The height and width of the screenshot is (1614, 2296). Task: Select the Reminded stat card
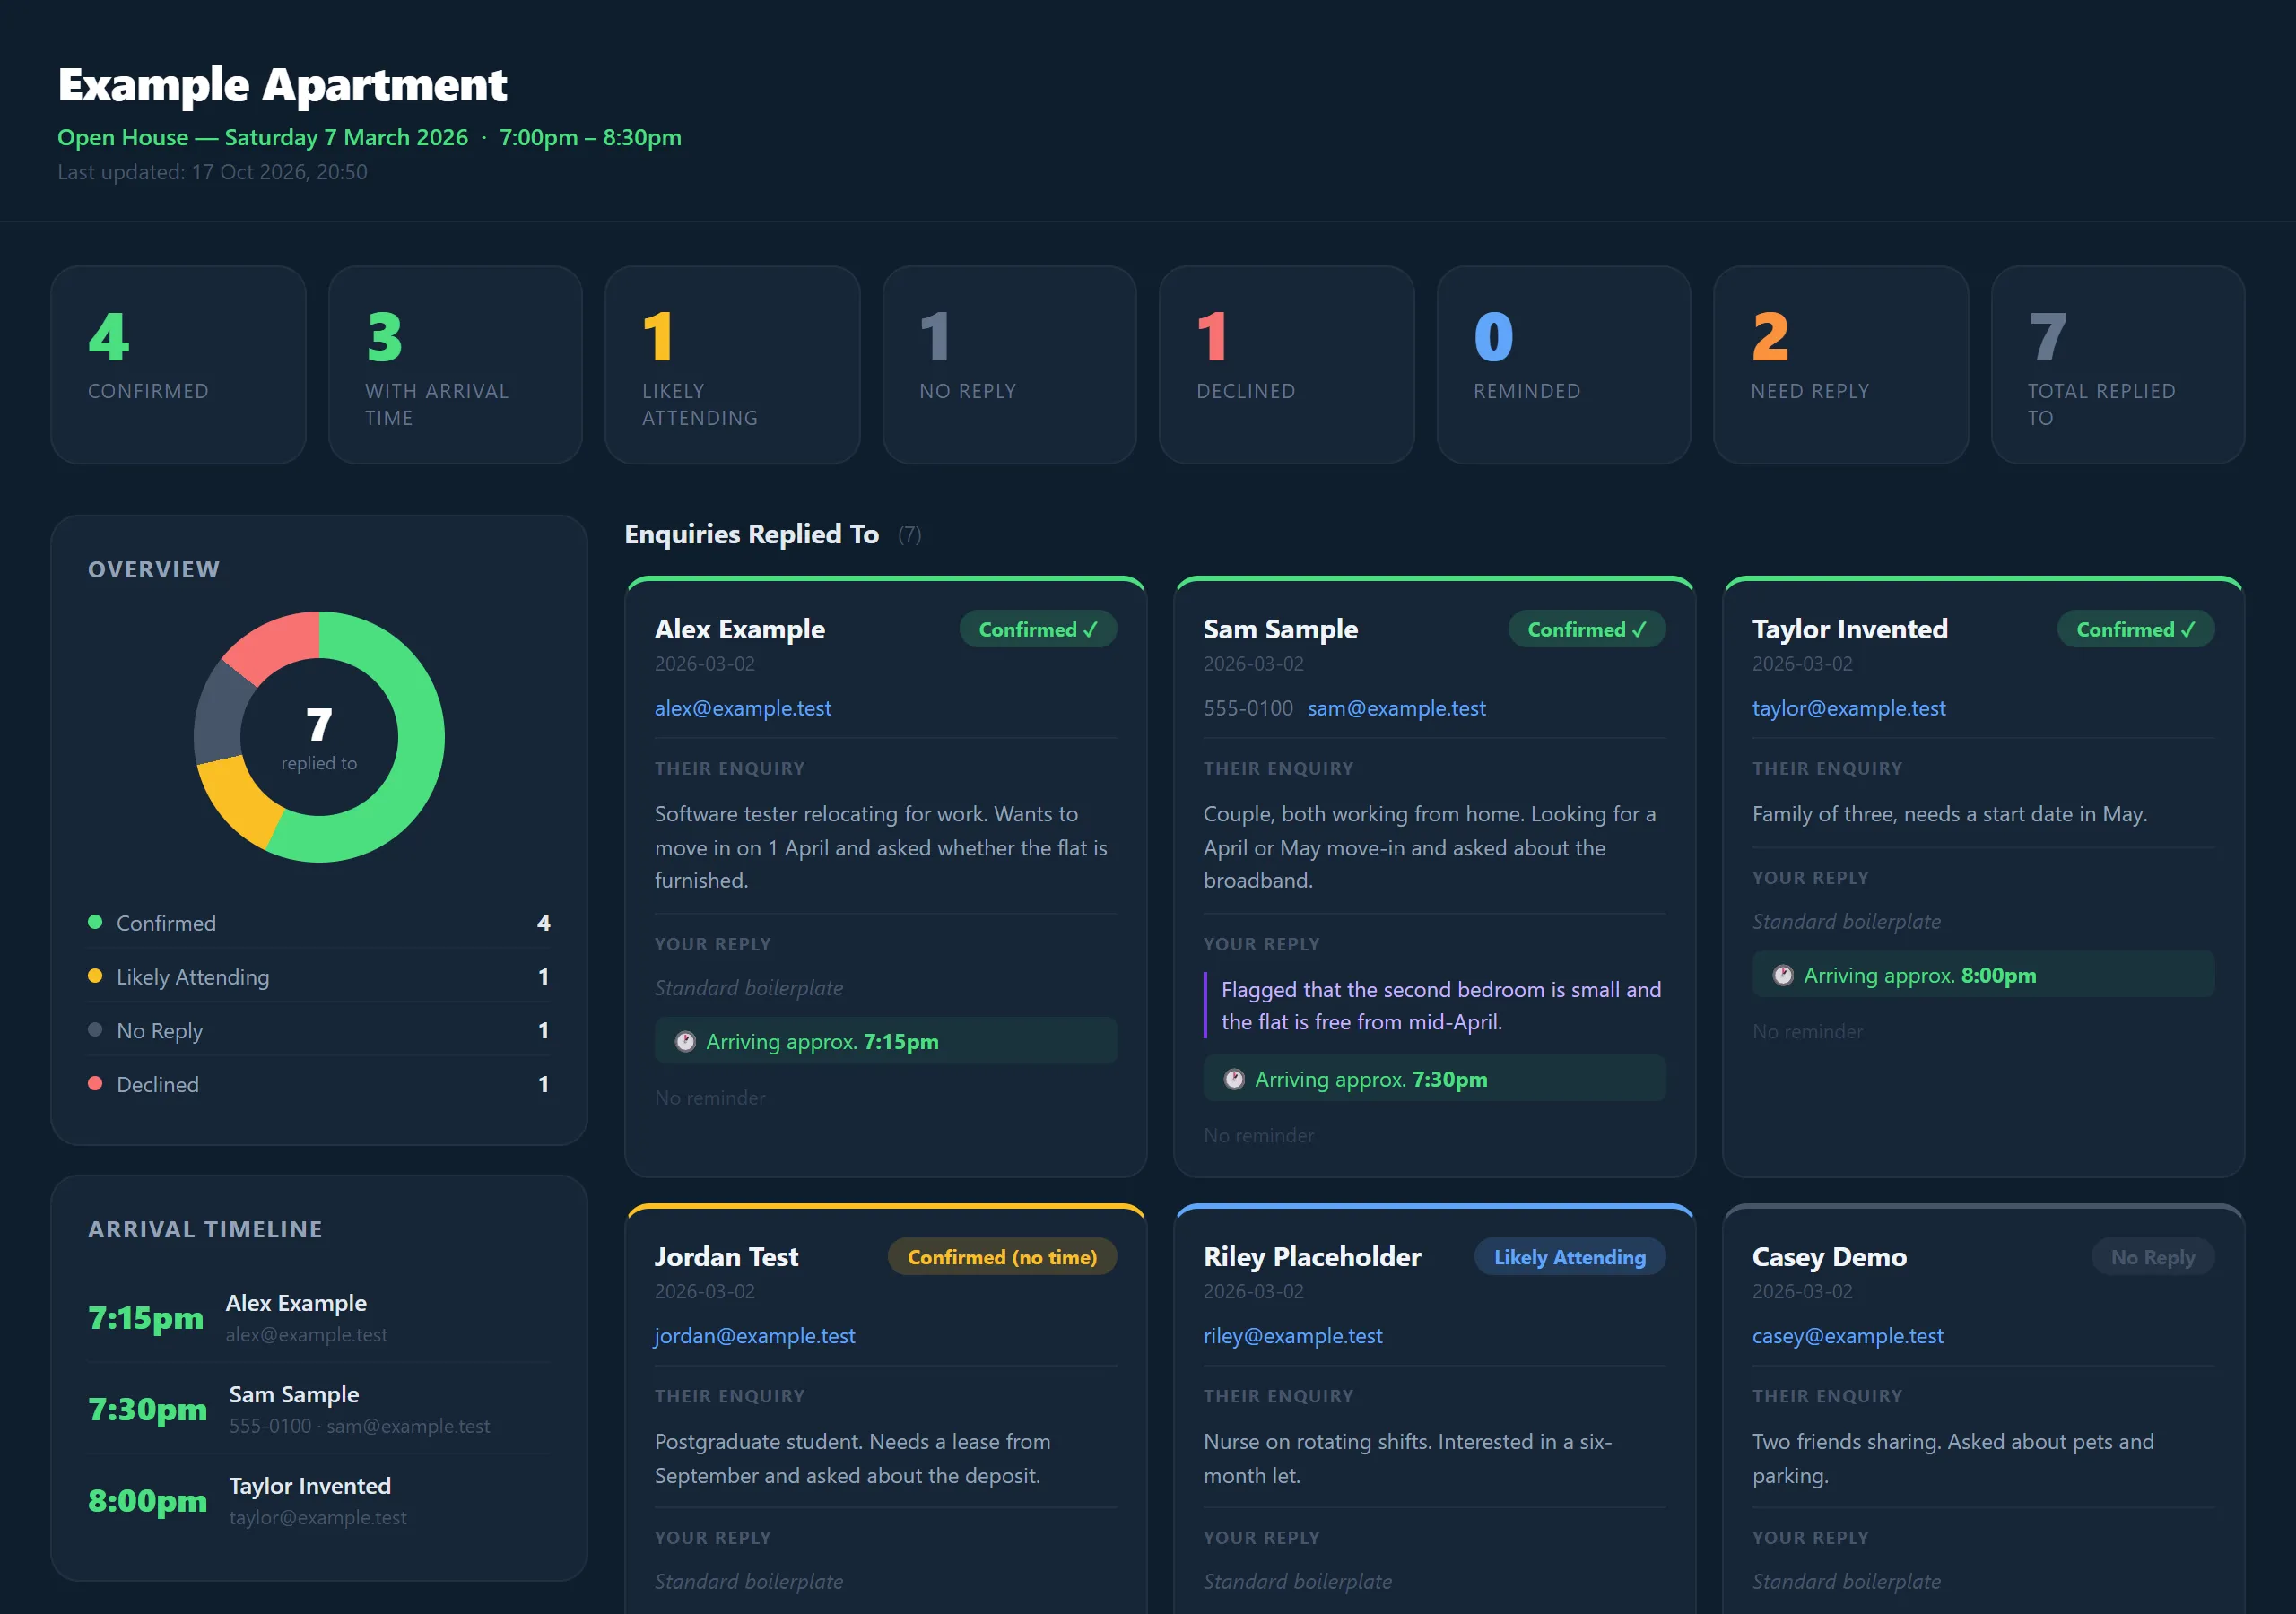pos(1564,365)
